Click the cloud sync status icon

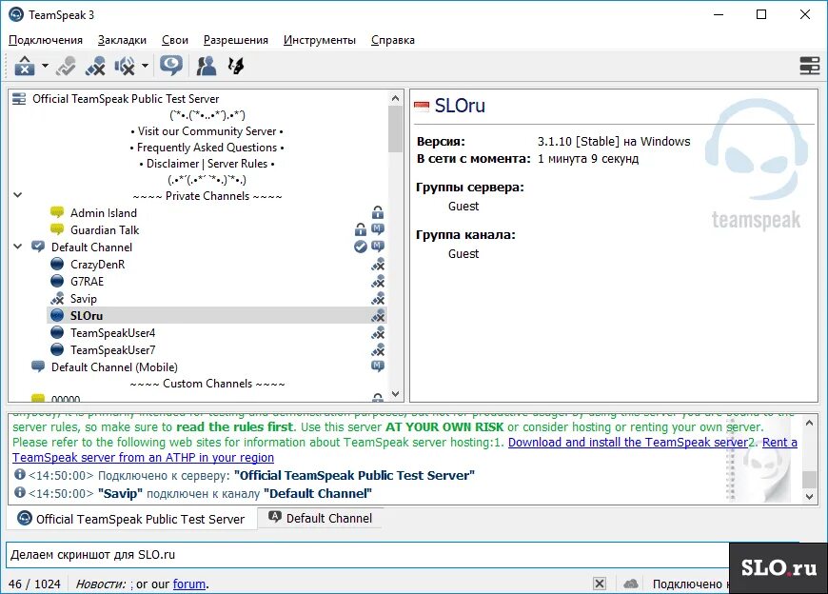(630, 584)
